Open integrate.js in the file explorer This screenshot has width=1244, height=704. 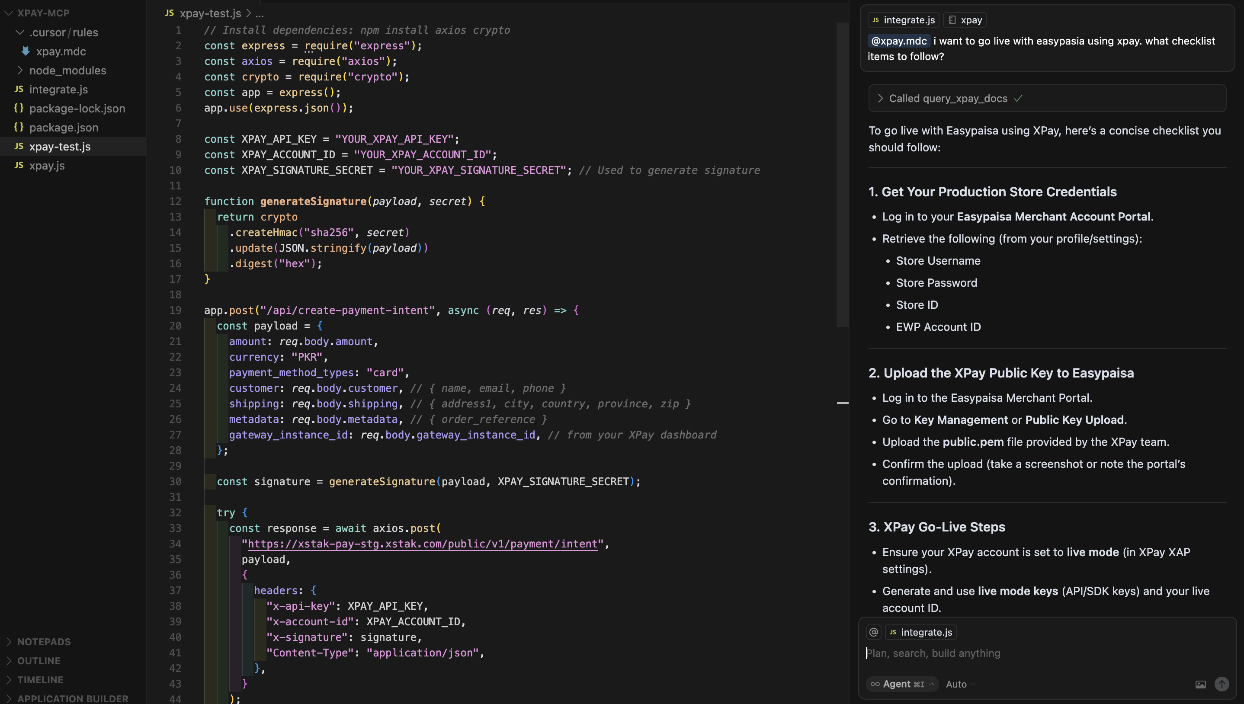click(58, 90)
